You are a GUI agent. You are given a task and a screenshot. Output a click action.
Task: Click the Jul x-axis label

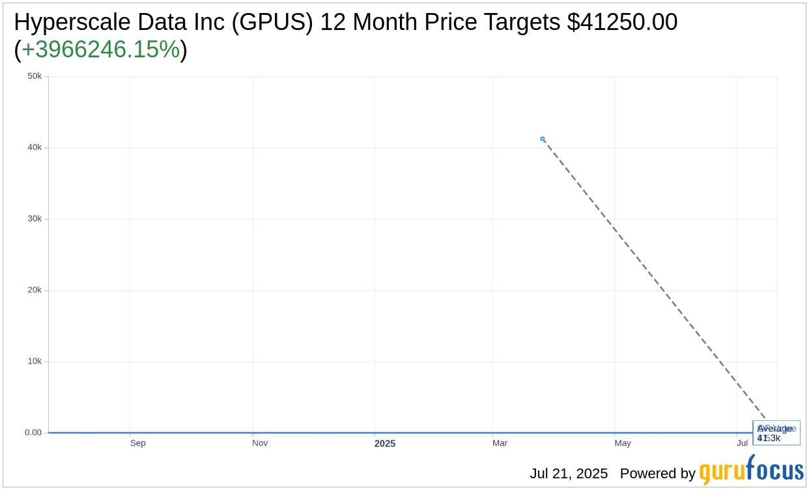[743, 443]
